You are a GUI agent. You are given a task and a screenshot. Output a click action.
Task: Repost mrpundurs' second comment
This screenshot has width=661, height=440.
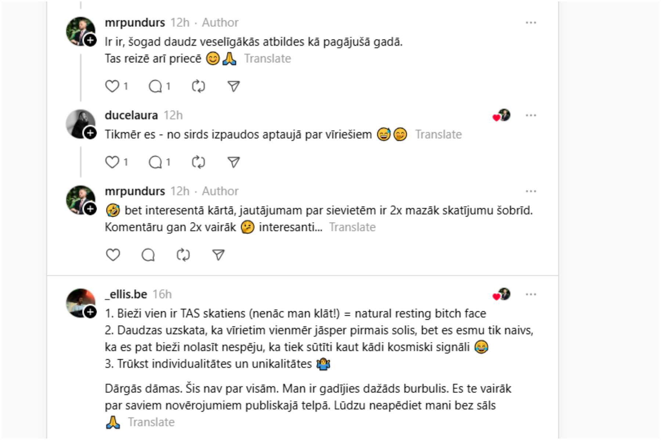183,255
